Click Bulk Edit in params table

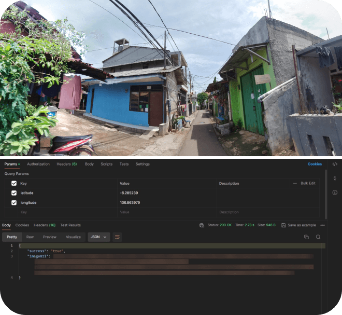(308, 183)
